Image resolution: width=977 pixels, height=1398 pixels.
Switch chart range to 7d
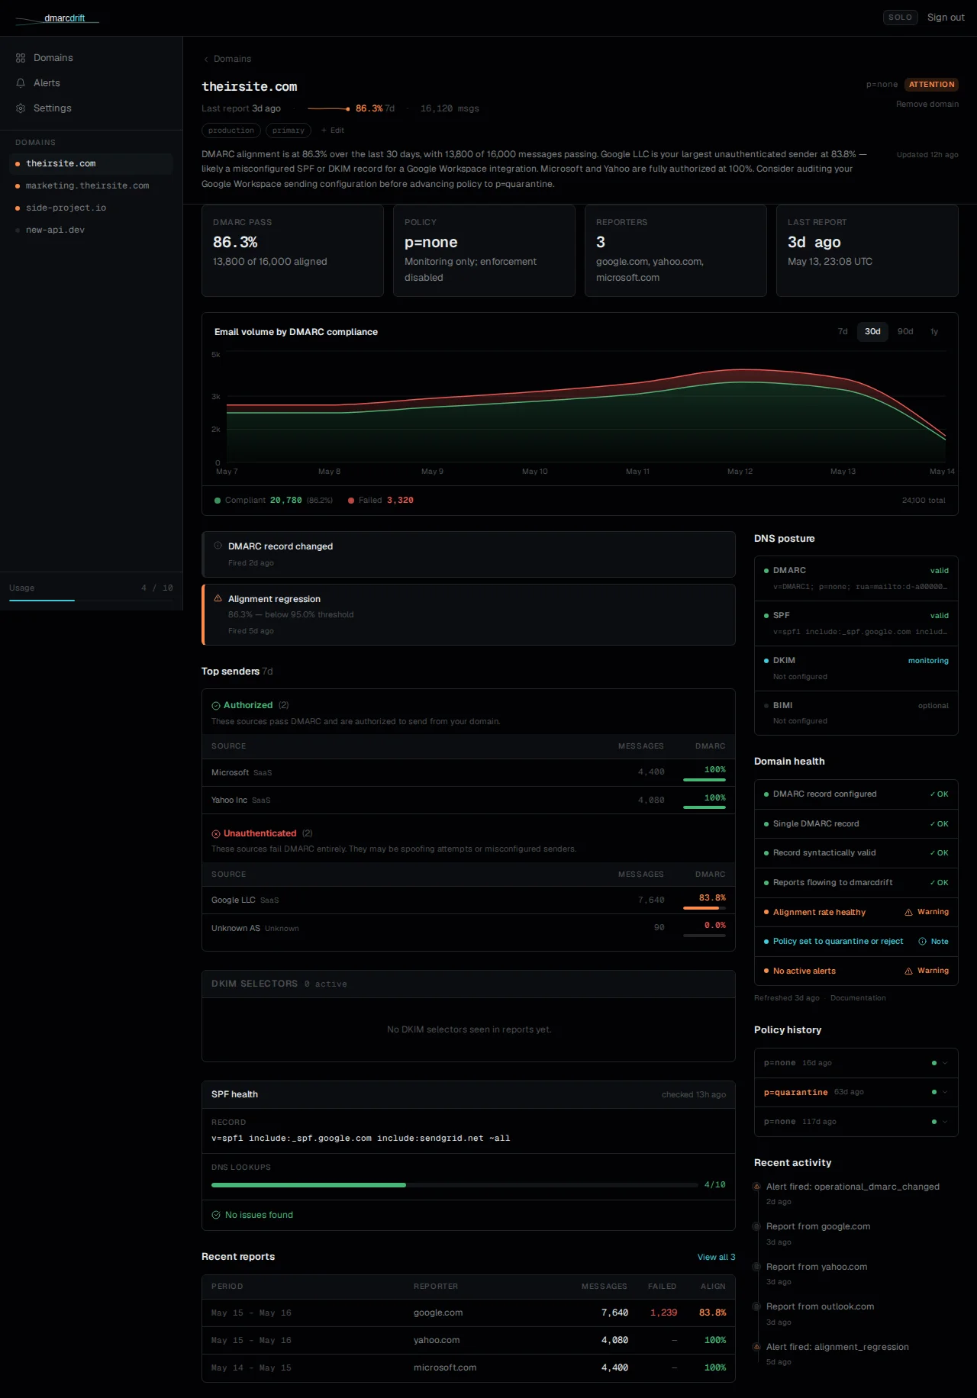[x=843, y=332]
